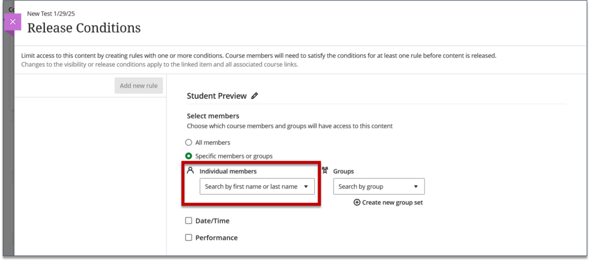589x261 pixels.
Task: Click the Search by first name field
Action: 251,187
